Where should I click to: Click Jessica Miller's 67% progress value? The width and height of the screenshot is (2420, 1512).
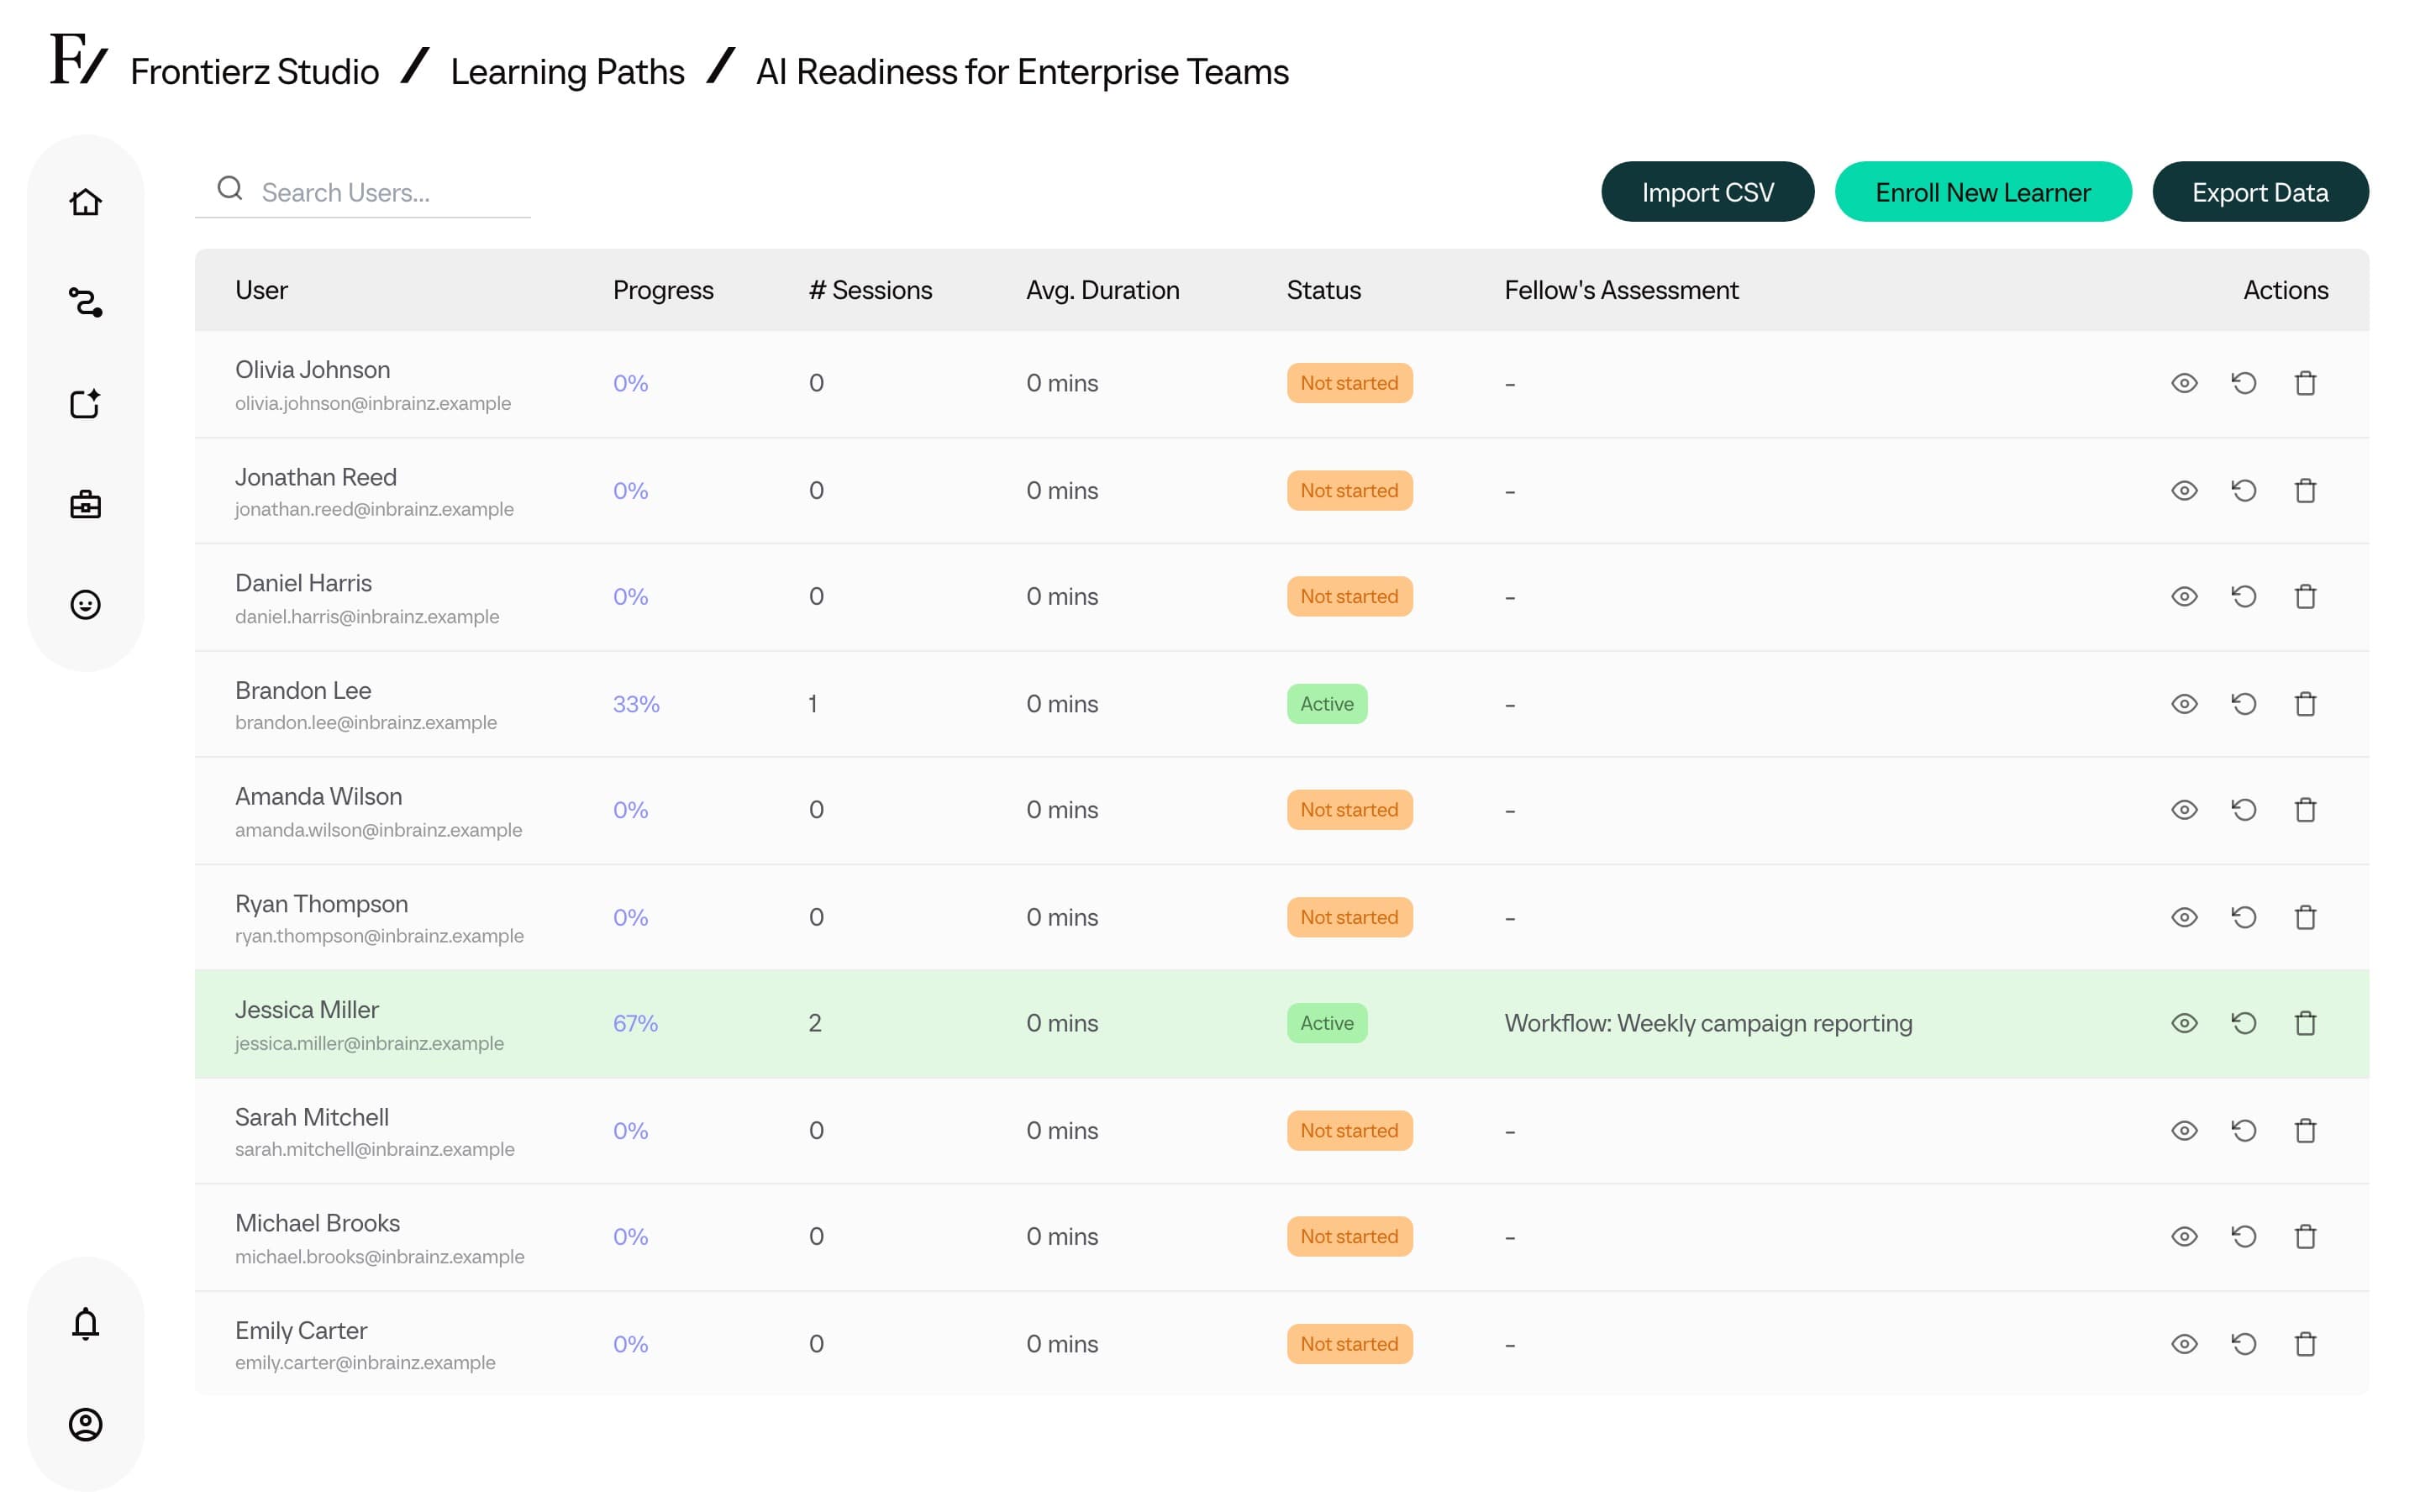(635, 1023)
